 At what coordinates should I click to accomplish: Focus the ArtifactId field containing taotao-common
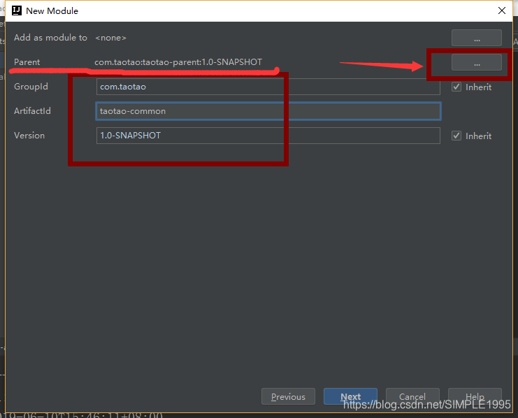click(268, 111)
